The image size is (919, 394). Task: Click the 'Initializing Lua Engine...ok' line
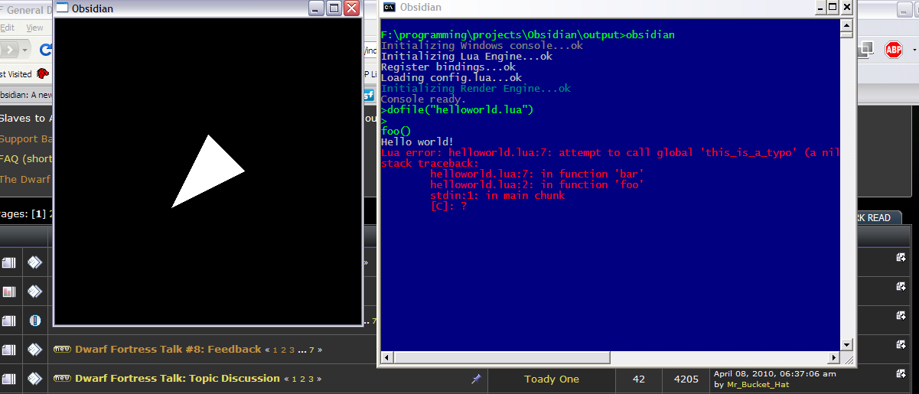click(x=465, y=56)
